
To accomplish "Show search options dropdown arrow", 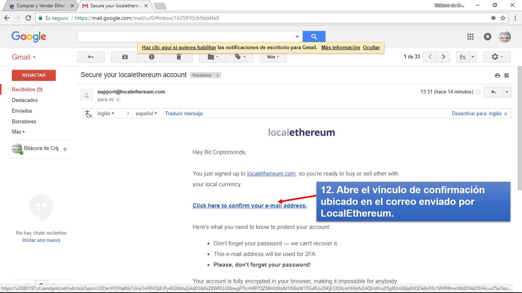I will (x=297, y=37).
